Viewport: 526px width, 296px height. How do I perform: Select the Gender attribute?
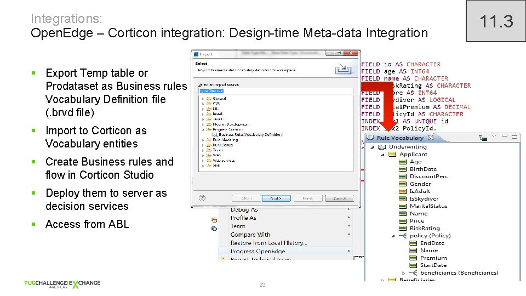pos(420,184)
